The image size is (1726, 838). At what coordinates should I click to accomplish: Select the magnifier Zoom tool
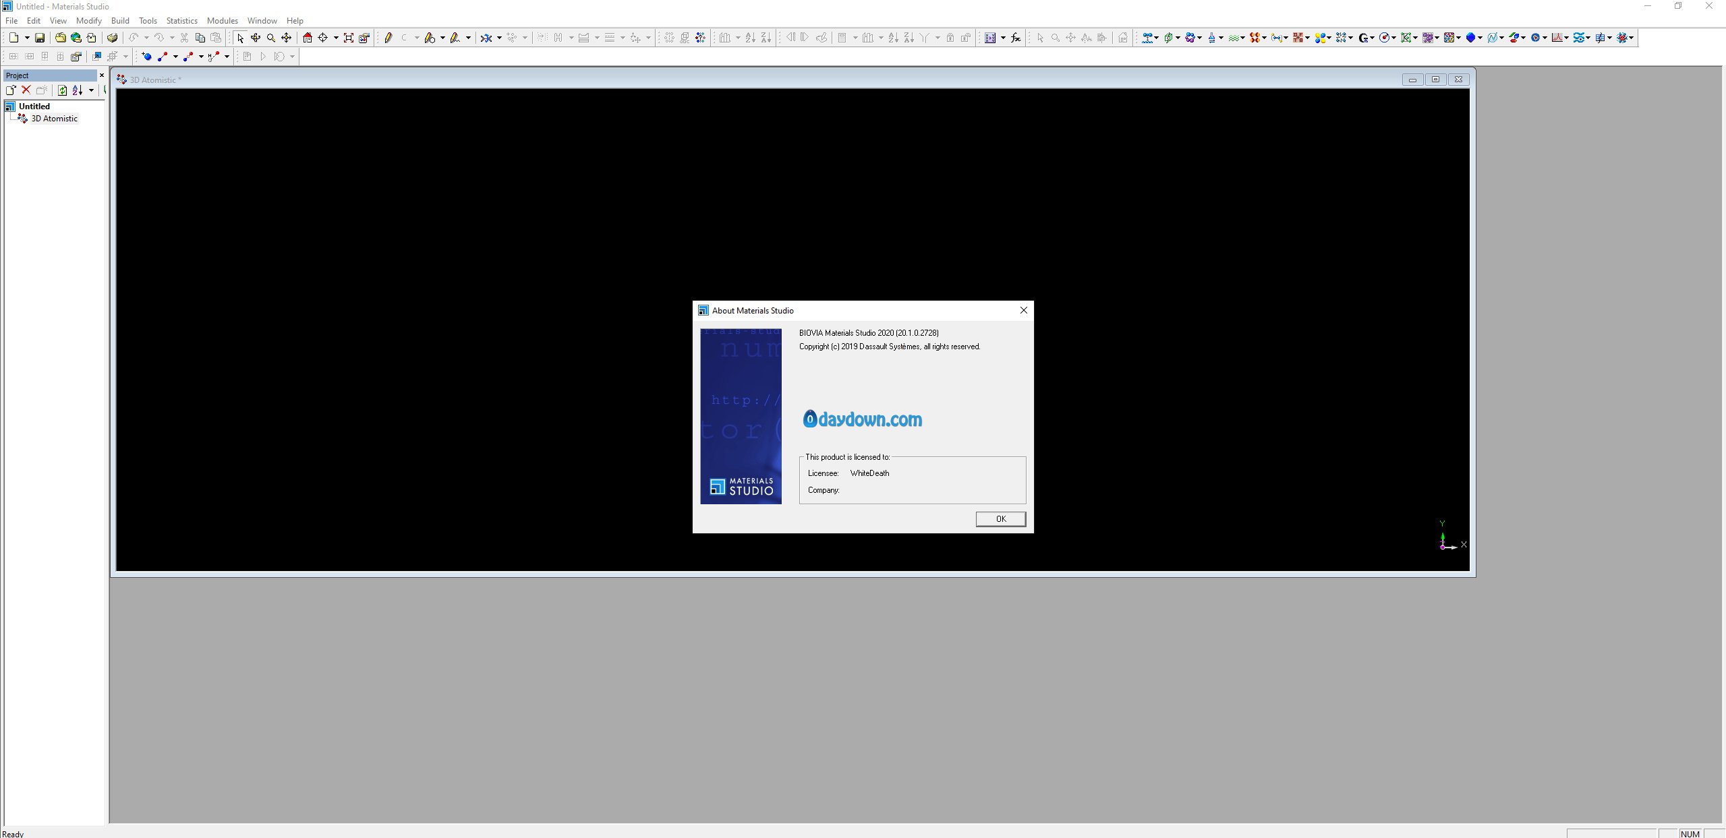pyautogui.click(x=271, y=38)
